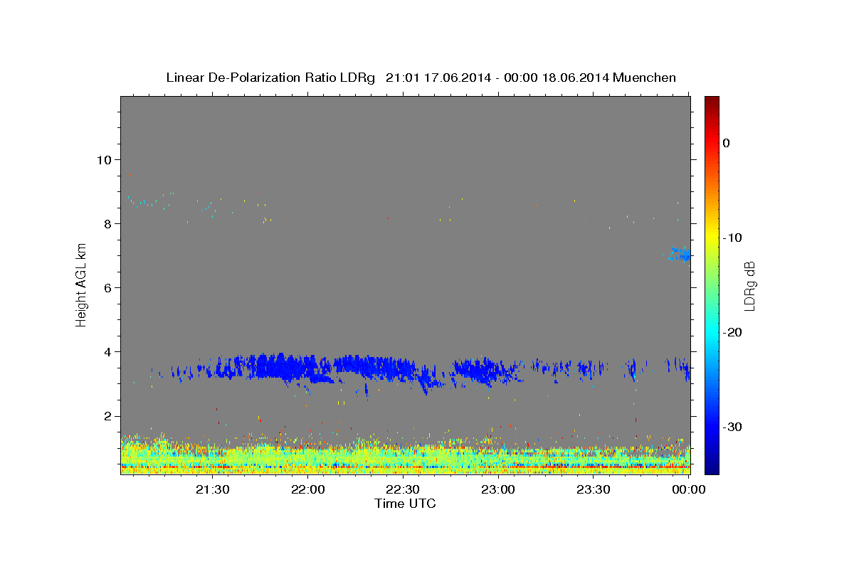Click the colorbar value '-10'

(733, 238)
